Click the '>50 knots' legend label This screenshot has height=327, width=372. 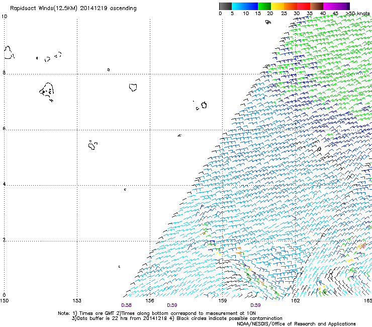[x=357, y=14]
